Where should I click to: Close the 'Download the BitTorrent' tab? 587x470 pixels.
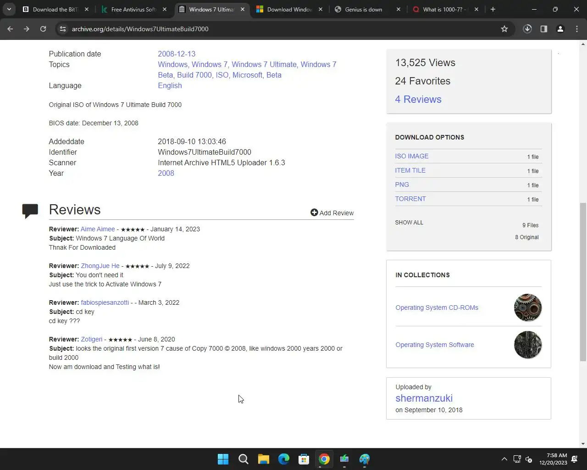tap(87, 9)
